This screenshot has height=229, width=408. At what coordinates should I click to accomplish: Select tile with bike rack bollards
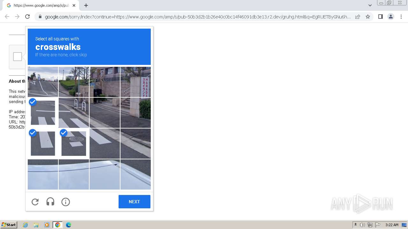[74, 113]
